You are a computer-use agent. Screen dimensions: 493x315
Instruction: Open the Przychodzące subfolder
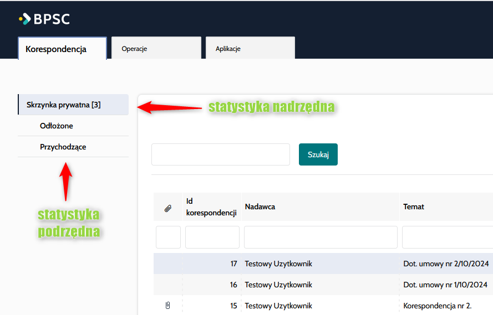click(63, 147)
